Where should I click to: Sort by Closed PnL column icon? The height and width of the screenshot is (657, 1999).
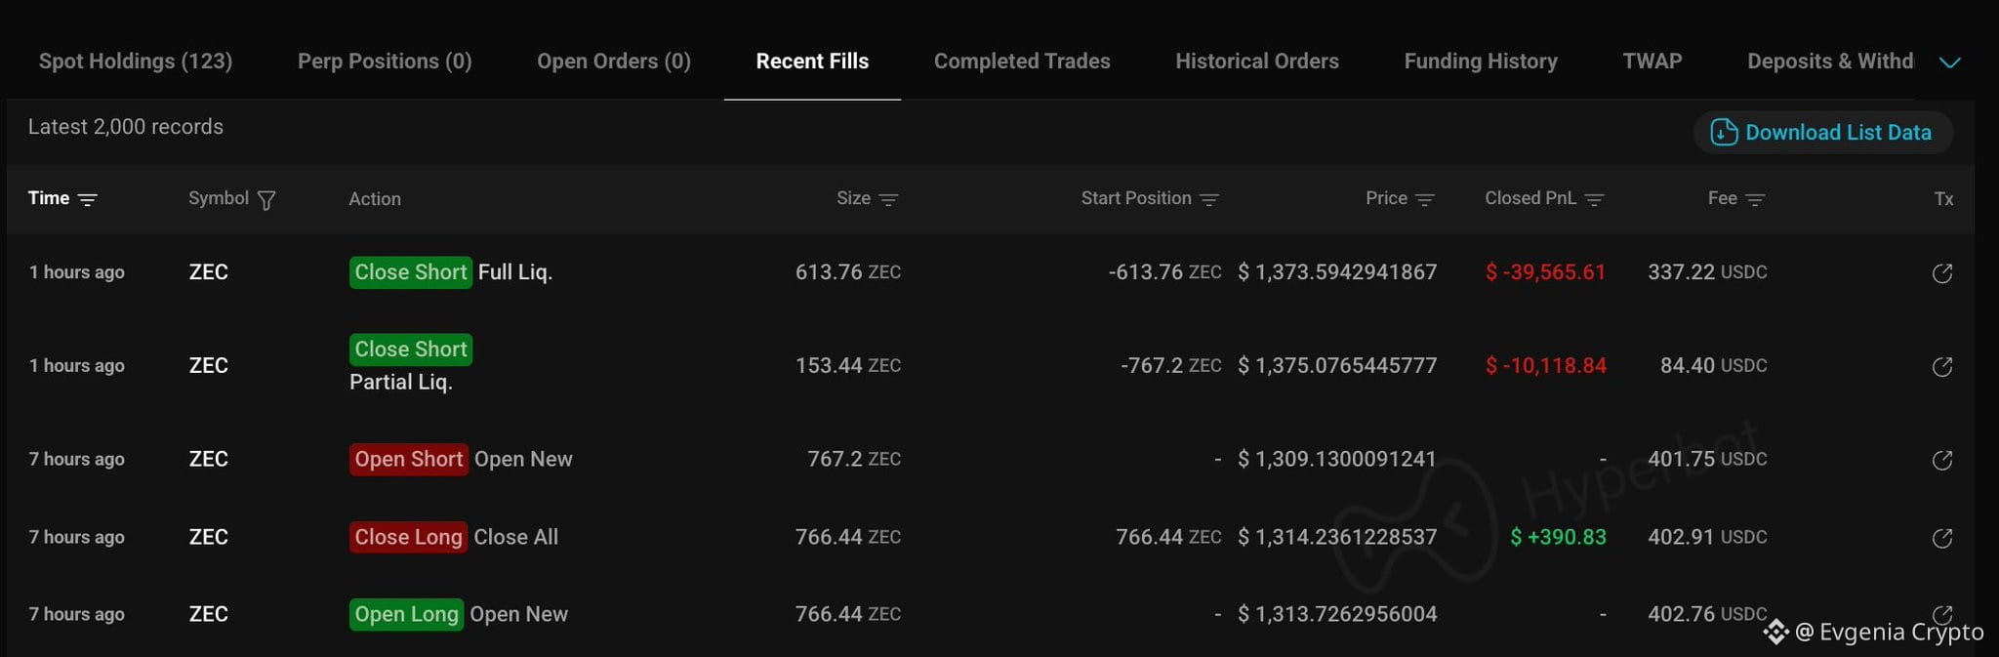[1595, 199]
